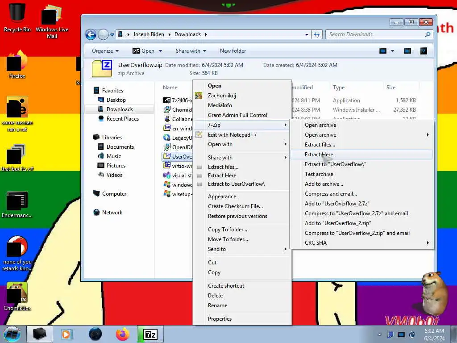Select MediaInfo in context menu
Screen dimensions: 457x343
241,105
